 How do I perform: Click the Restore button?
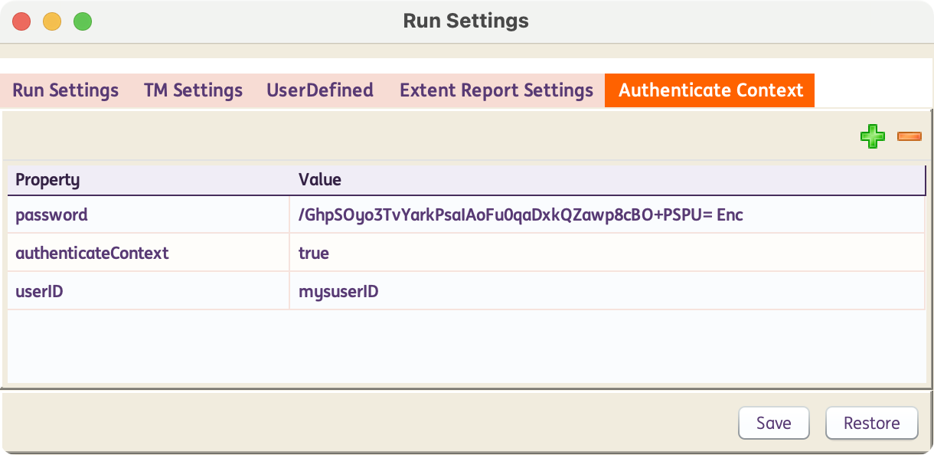point(871,424)
